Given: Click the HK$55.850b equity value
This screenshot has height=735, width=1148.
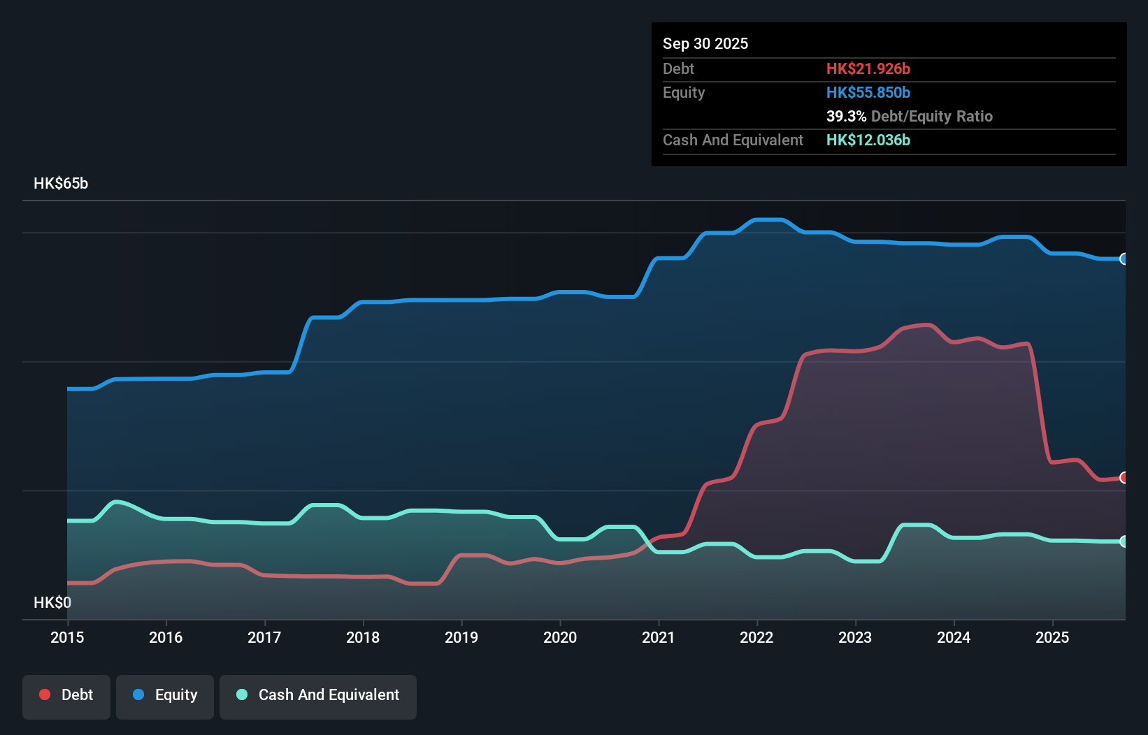Looking at the screenshot, I should pos(868,92).
